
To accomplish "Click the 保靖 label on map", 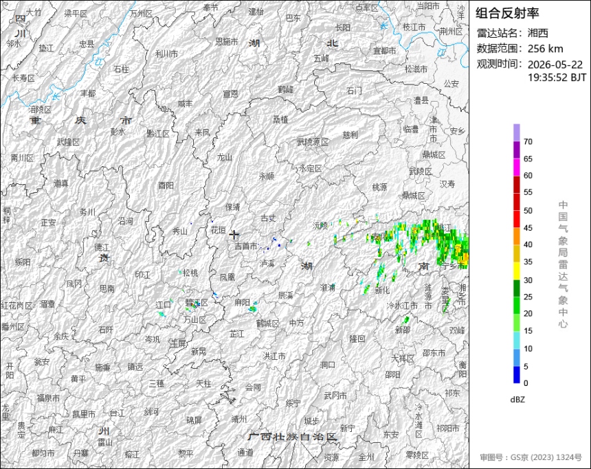I will tap(232, 207).
